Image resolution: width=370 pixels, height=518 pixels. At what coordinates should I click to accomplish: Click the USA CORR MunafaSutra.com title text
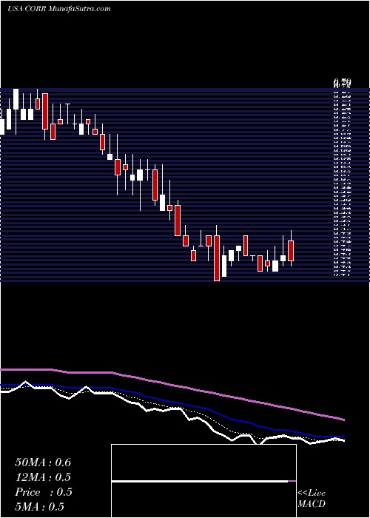pyautogui.click(x=58, y=9)
